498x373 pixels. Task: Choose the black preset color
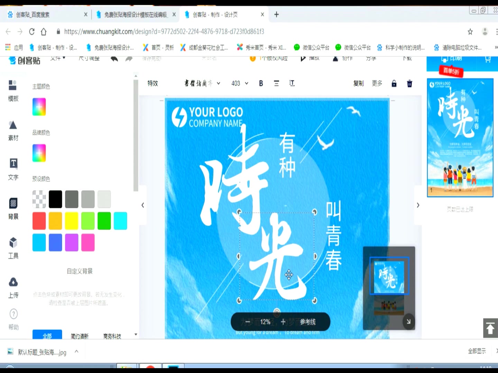pyautogui.click(x=55, y=199)
